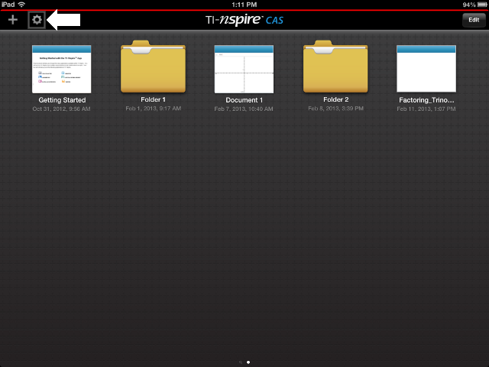Select the 'Getting Started' name label
Image resolution: width=489 pixels, height=367 pixels.
(x=62, y=100)
